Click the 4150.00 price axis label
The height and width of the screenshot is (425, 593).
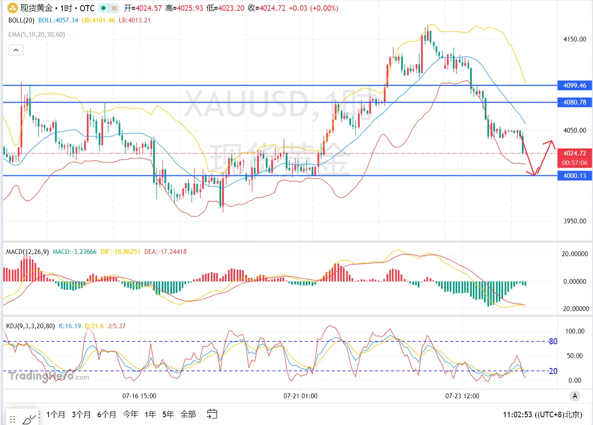pos(575,39)
